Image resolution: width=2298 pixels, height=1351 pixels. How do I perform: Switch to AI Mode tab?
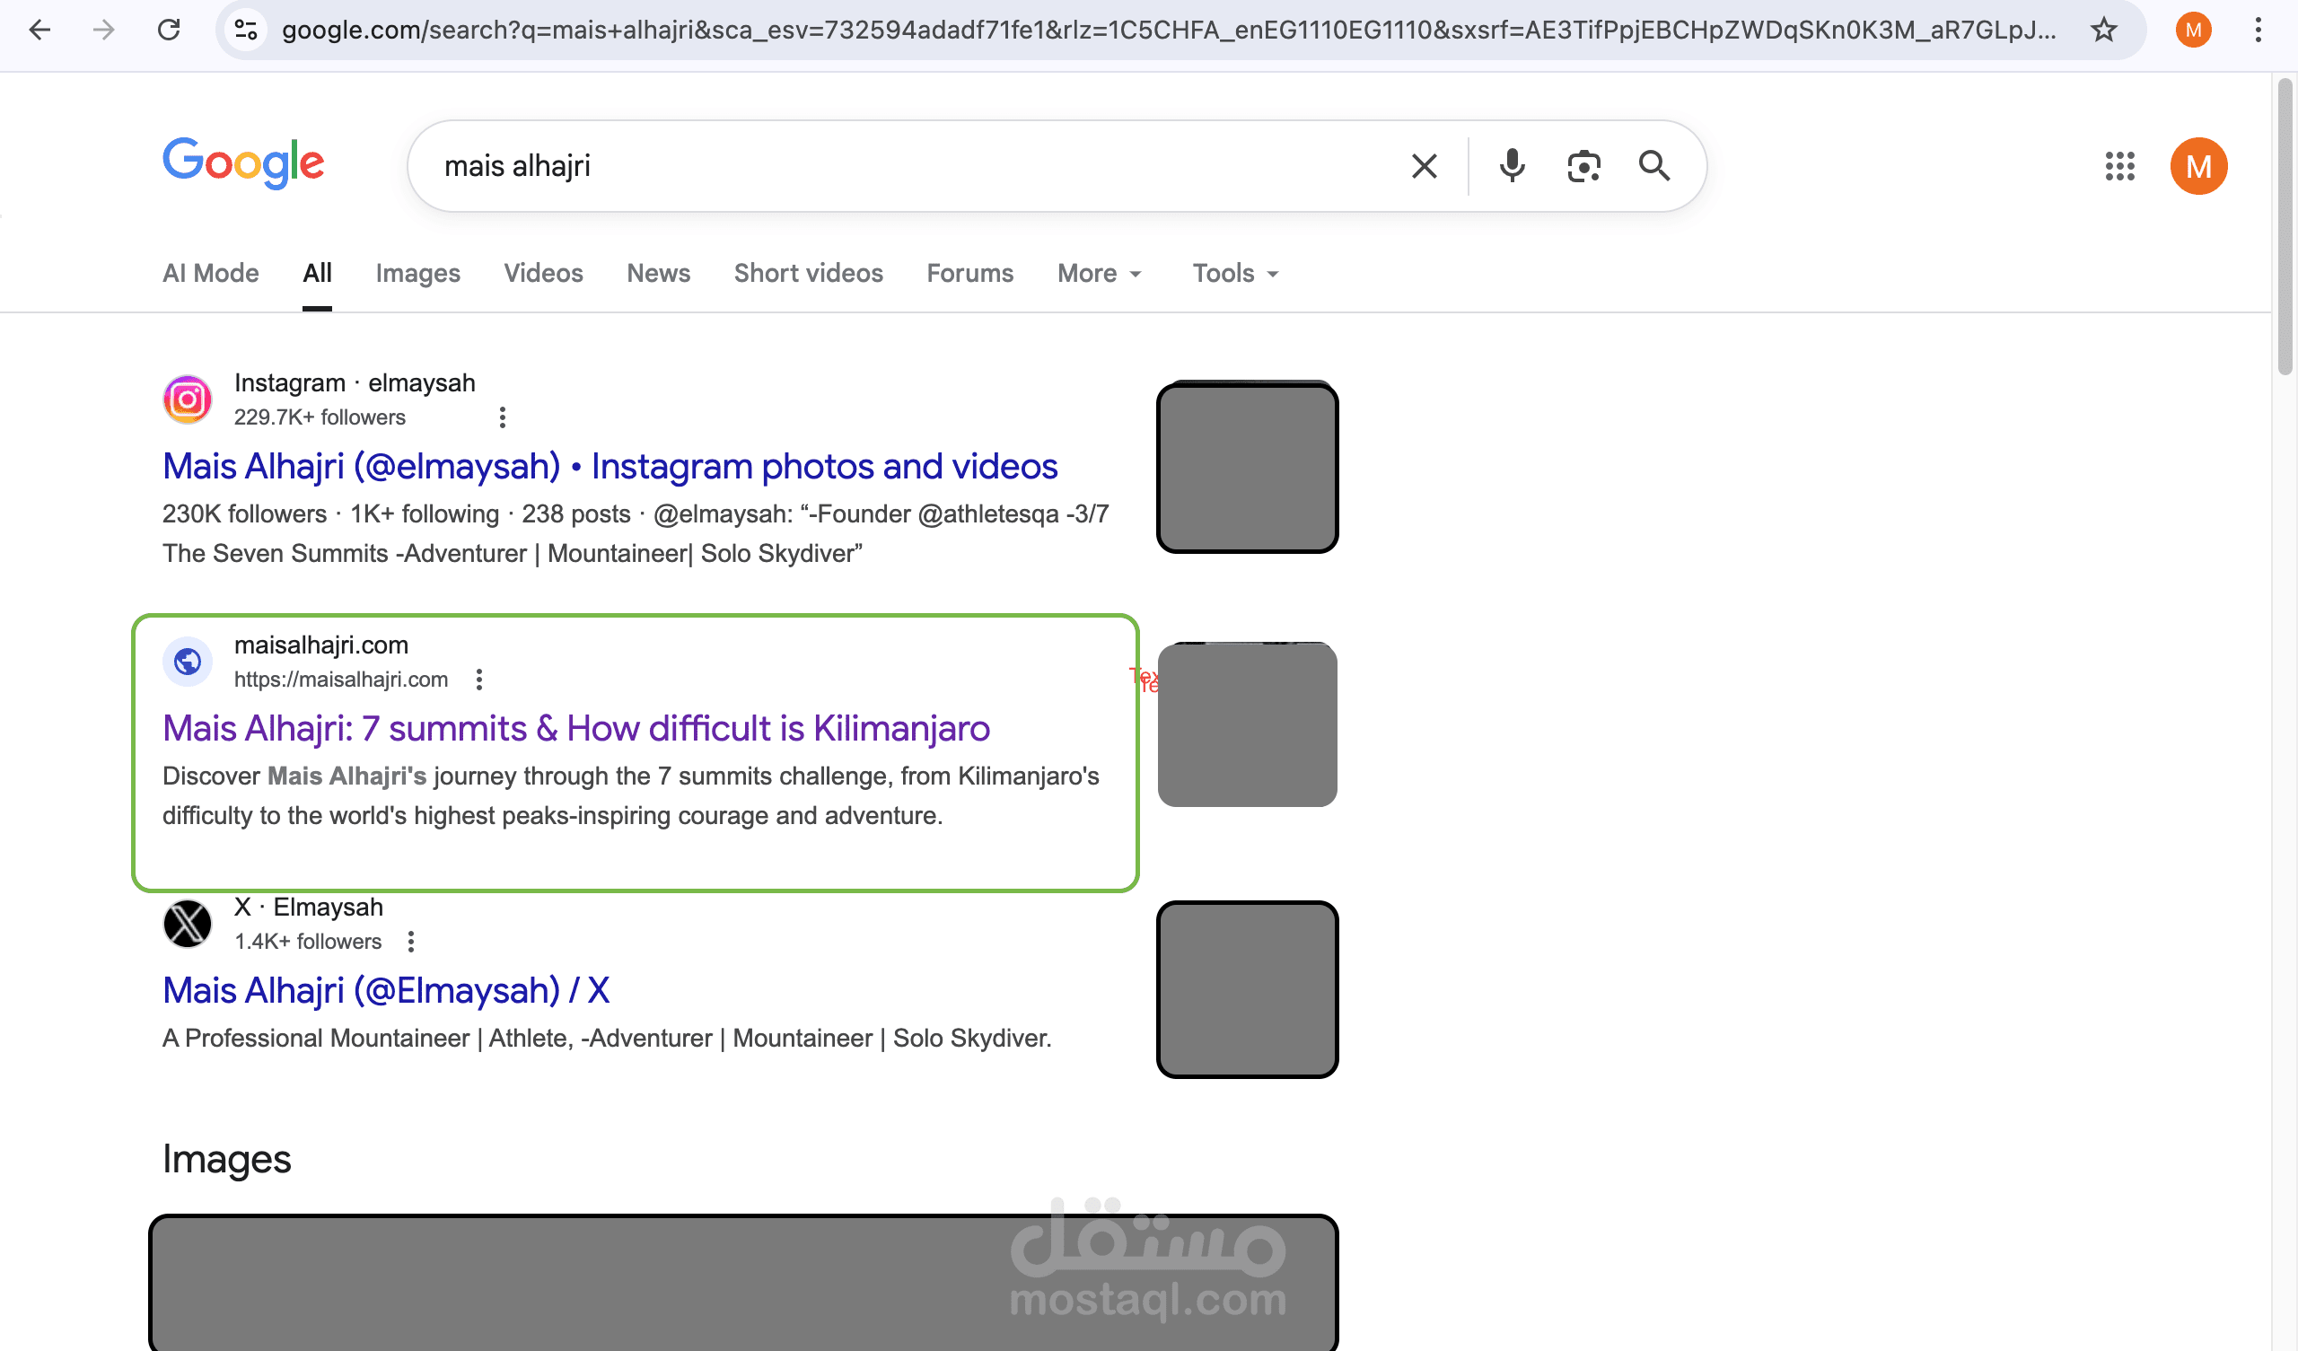click(211, 273)
